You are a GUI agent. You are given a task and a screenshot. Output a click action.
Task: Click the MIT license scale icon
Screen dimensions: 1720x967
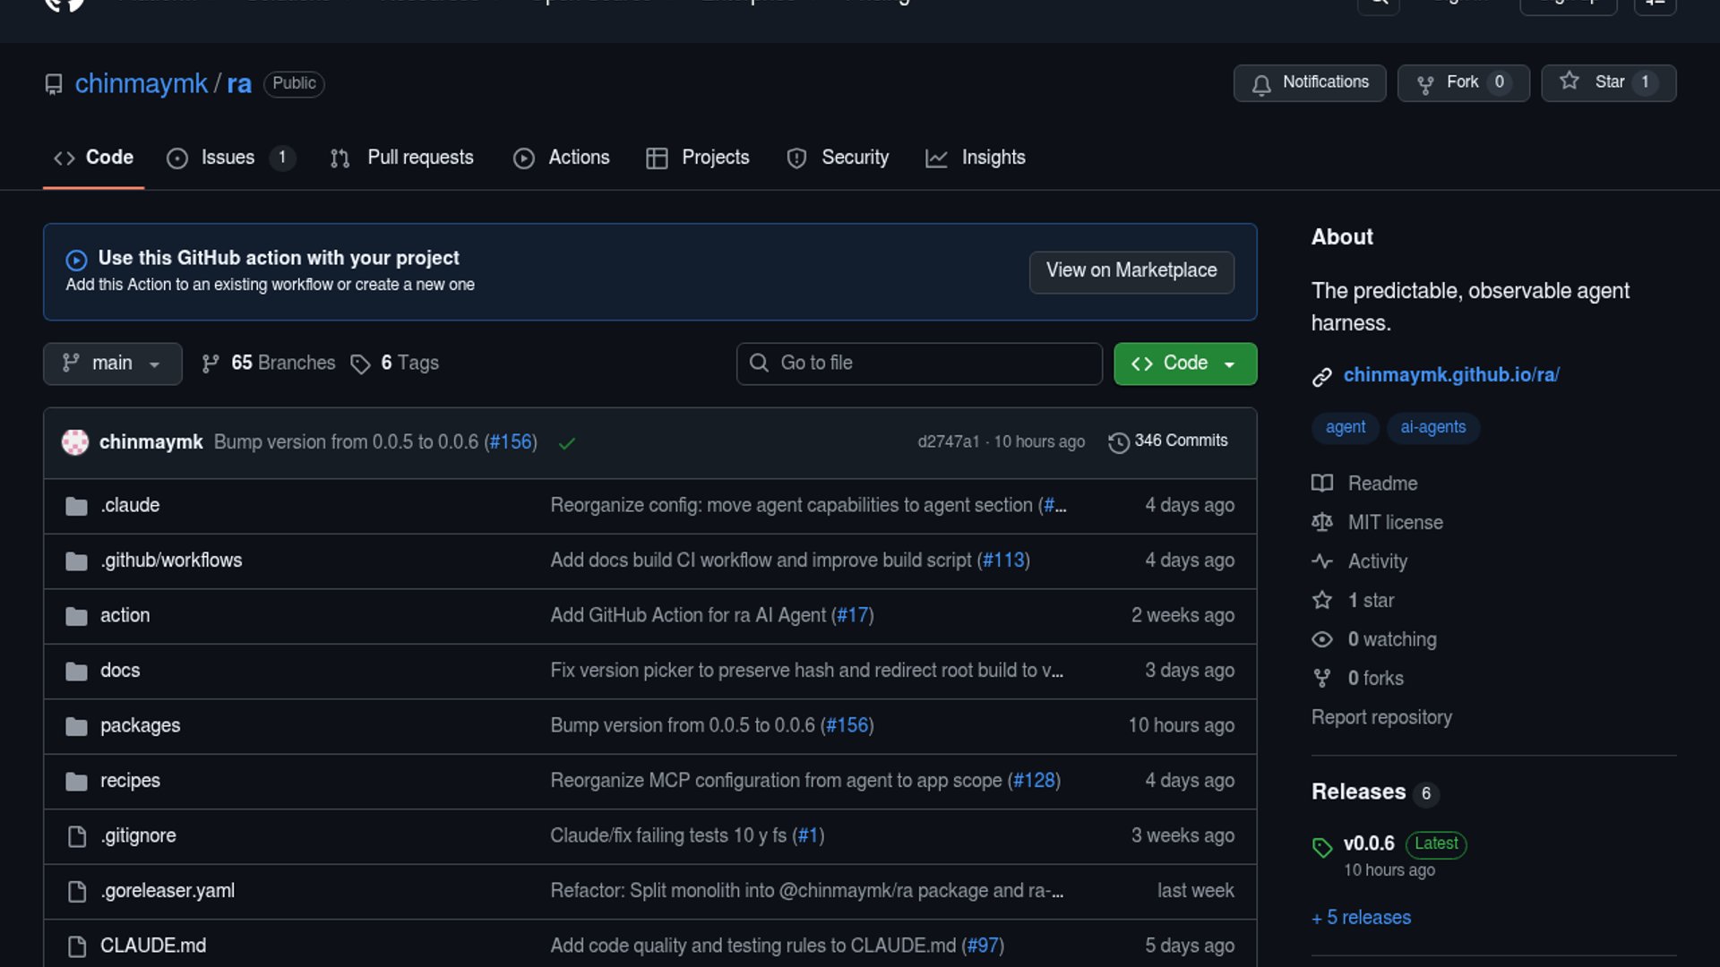[x=1322, y=522]
